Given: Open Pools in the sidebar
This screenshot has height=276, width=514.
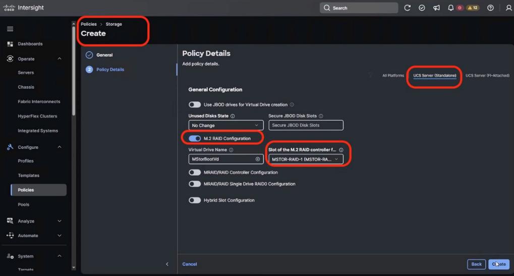Looking at the screenshot, I should pos(24,204).
